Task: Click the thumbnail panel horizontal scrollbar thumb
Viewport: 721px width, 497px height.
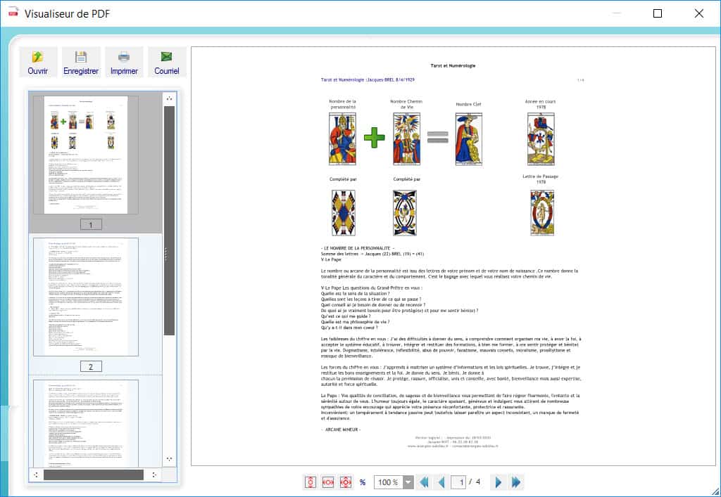Action: (x=94, y=475)
